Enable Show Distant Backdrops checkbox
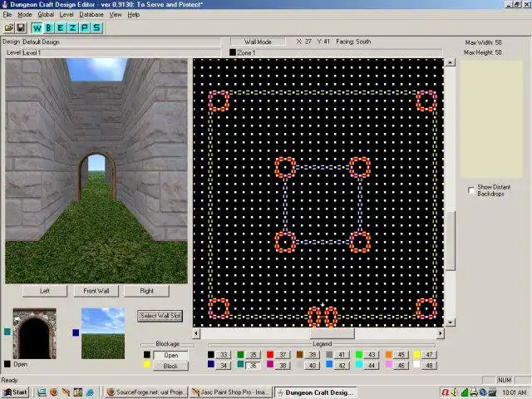Screen dimensions: 532x399 [x=471, y=190]
